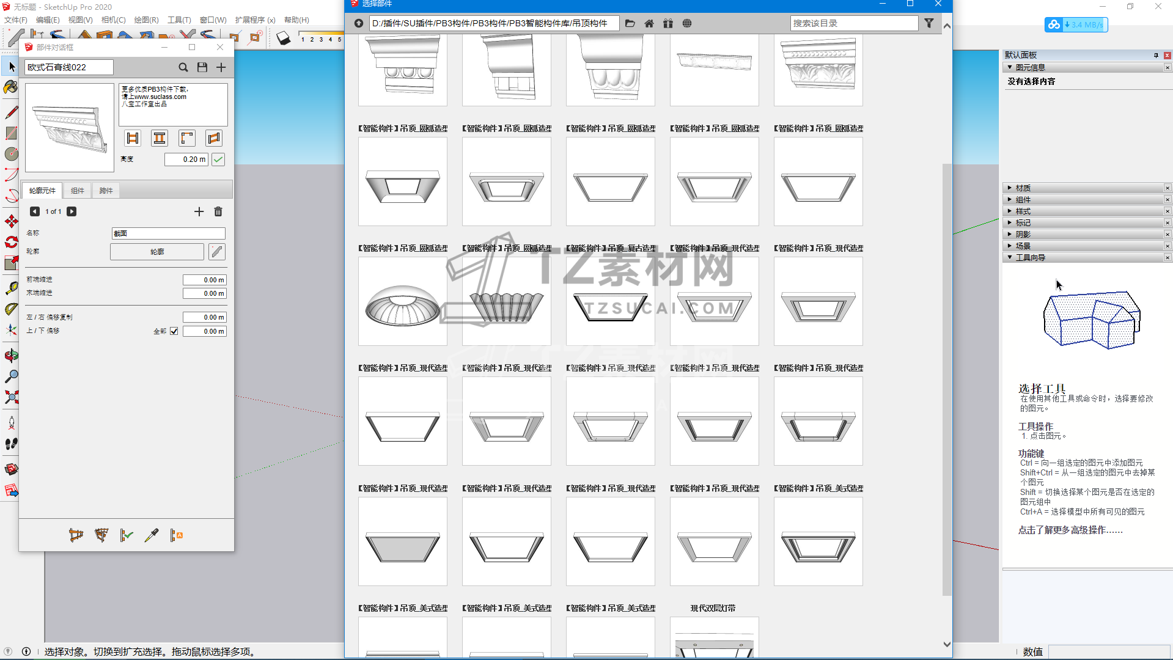Select the first alignment mode icon under description
This screenshot has width=1173, height=660.
133,138
